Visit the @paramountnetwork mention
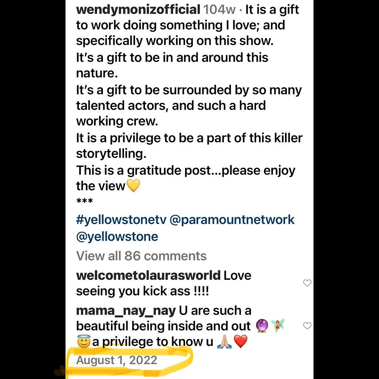This screenshot has height=379, width=379. [232, 219]
